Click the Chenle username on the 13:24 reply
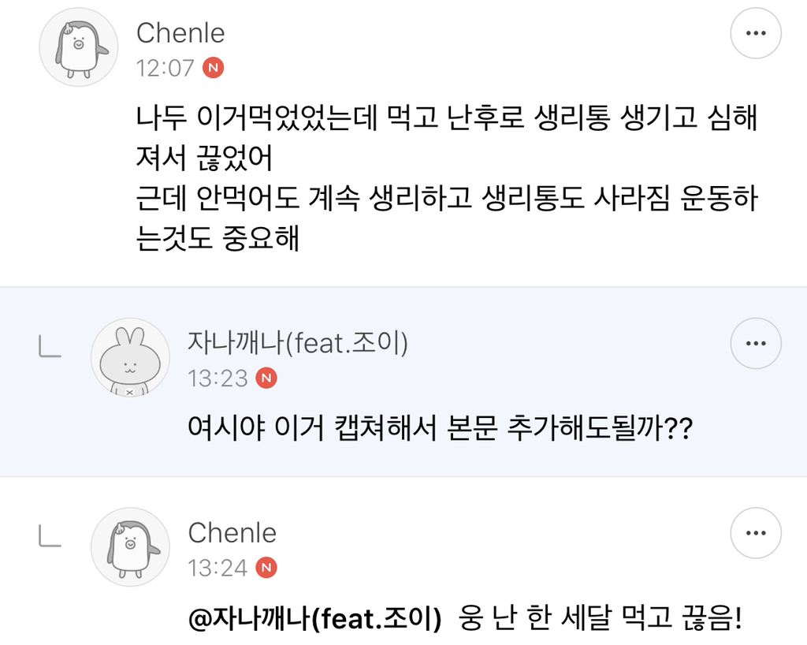Screen dimensions: 807x645 [x=232, y=533]
